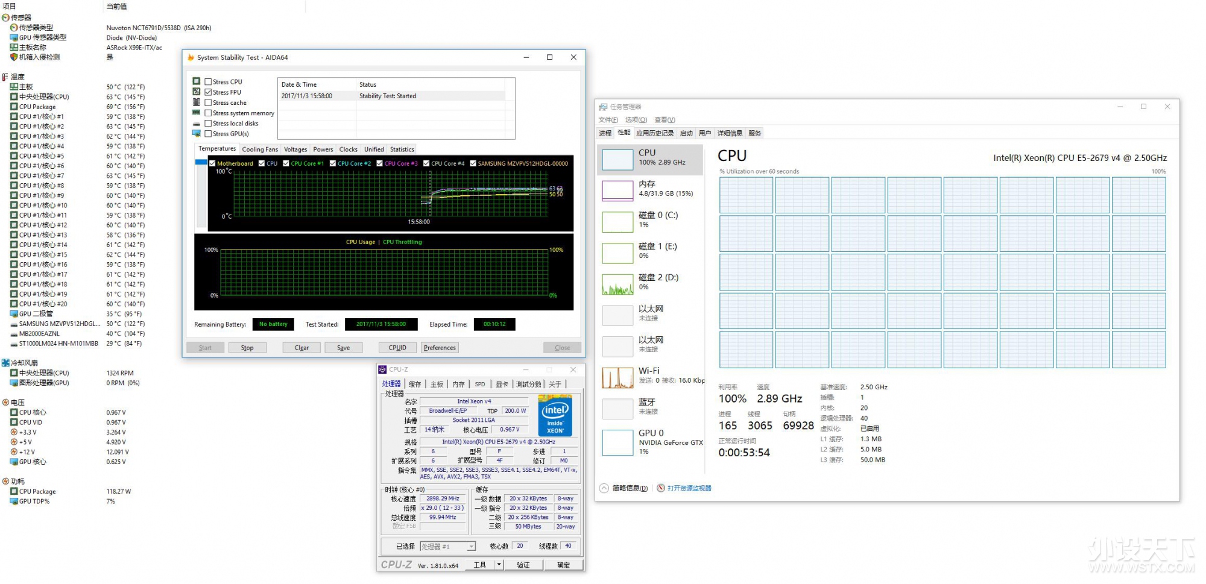Open Preferences in stability test
1206x584 pixels.
pyautogui.click(x=440, y=348)
